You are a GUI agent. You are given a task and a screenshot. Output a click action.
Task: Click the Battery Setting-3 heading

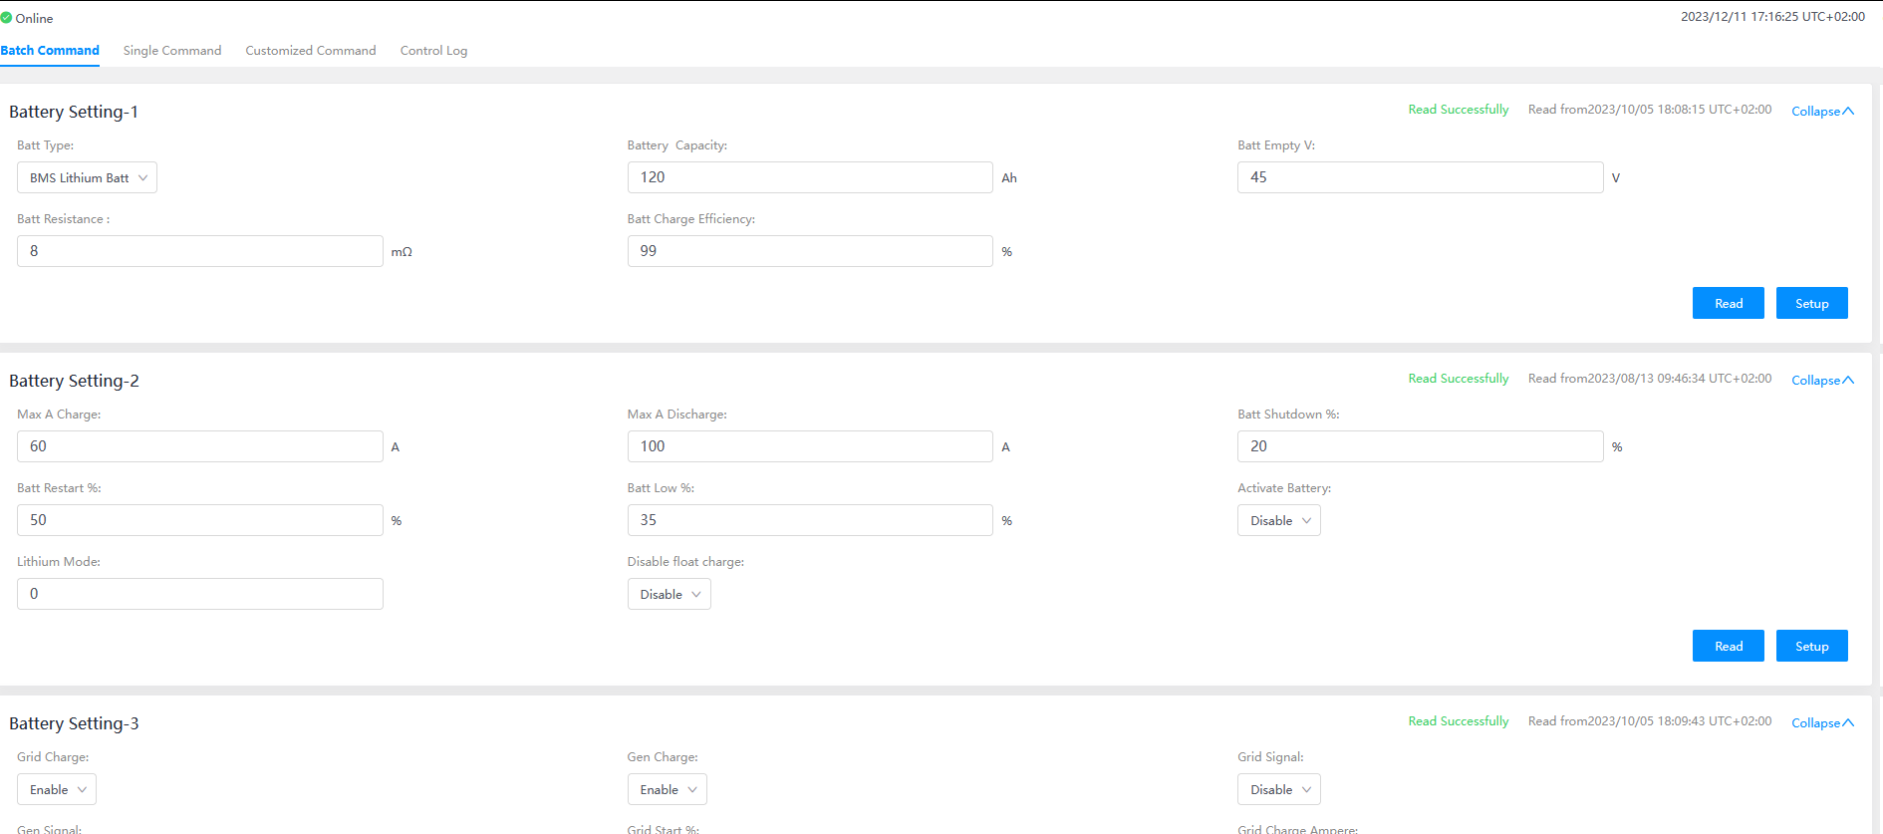coord(74,723)
